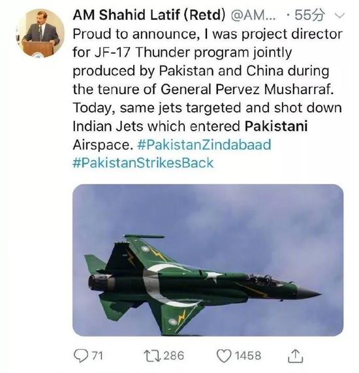359x373 pixels.
Task: Open the AM Shahid Latif (Retd) name
Action: tap(149, 15)
